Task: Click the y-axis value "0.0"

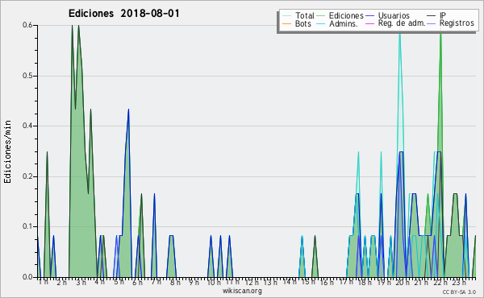Action: [x=27, y=277]
